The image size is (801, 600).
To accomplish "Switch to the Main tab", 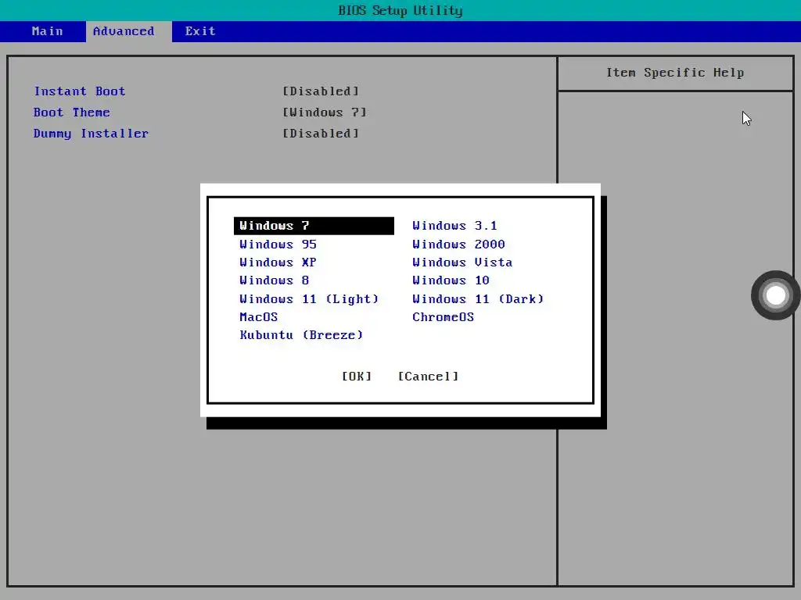I will [x=47, y=31].
